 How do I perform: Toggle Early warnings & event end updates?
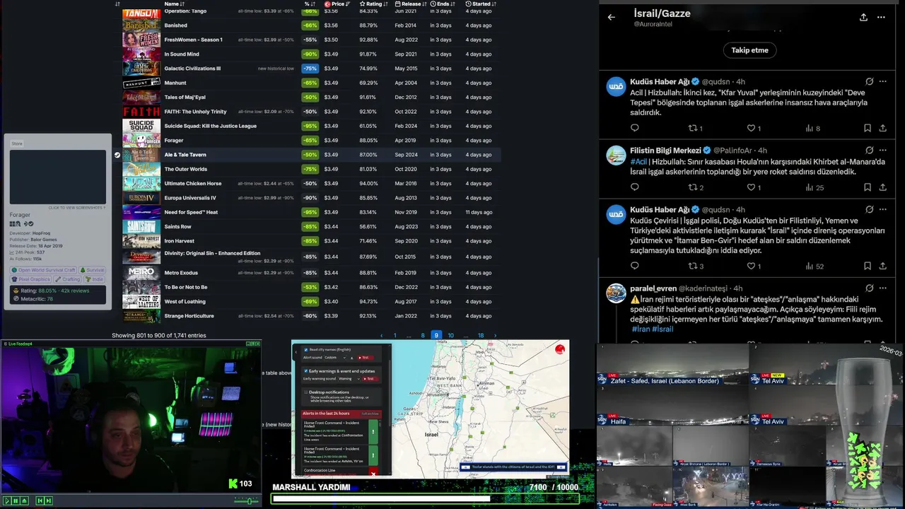click(x=305, y=371)
